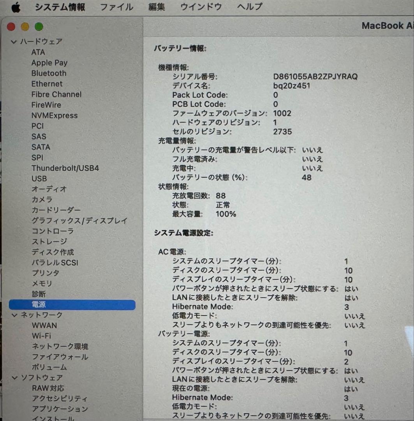Click the green zoom window button
Viewport: 414px width, 421px height.
pos(39,27)
